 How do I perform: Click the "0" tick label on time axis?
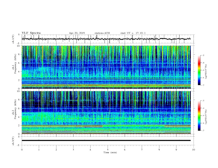[22, 150]
